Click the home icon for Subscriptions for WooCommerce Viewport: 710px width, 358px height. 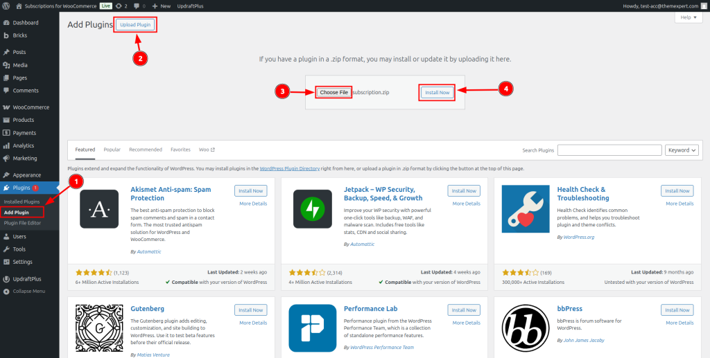click(x=19, y=6)
